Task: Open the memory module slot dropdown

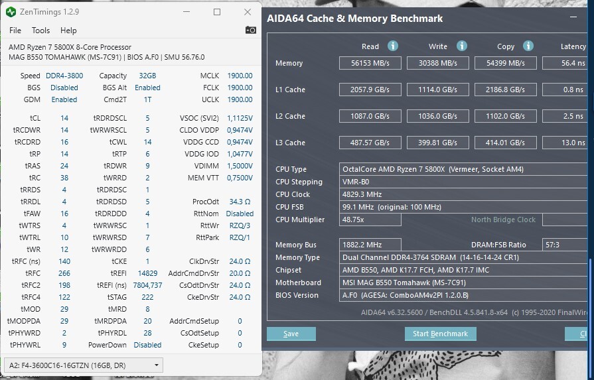Action: pyautogui.click(x=84, y=365)
